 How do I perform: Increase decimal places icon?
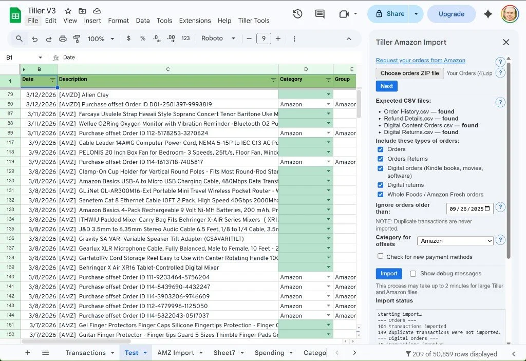click(171, 39)
